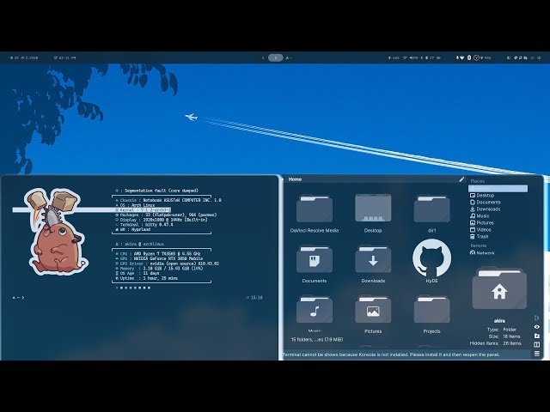Click the "Places" section header
The height and width of the screenshot is (412, 550).
[x=478, y=181]
